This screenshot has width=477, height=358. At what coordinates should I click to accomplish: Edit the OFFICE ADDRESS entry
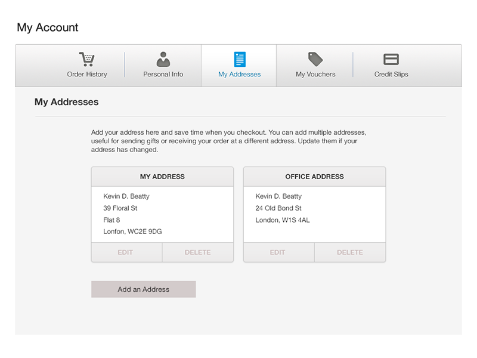point(278,252)
